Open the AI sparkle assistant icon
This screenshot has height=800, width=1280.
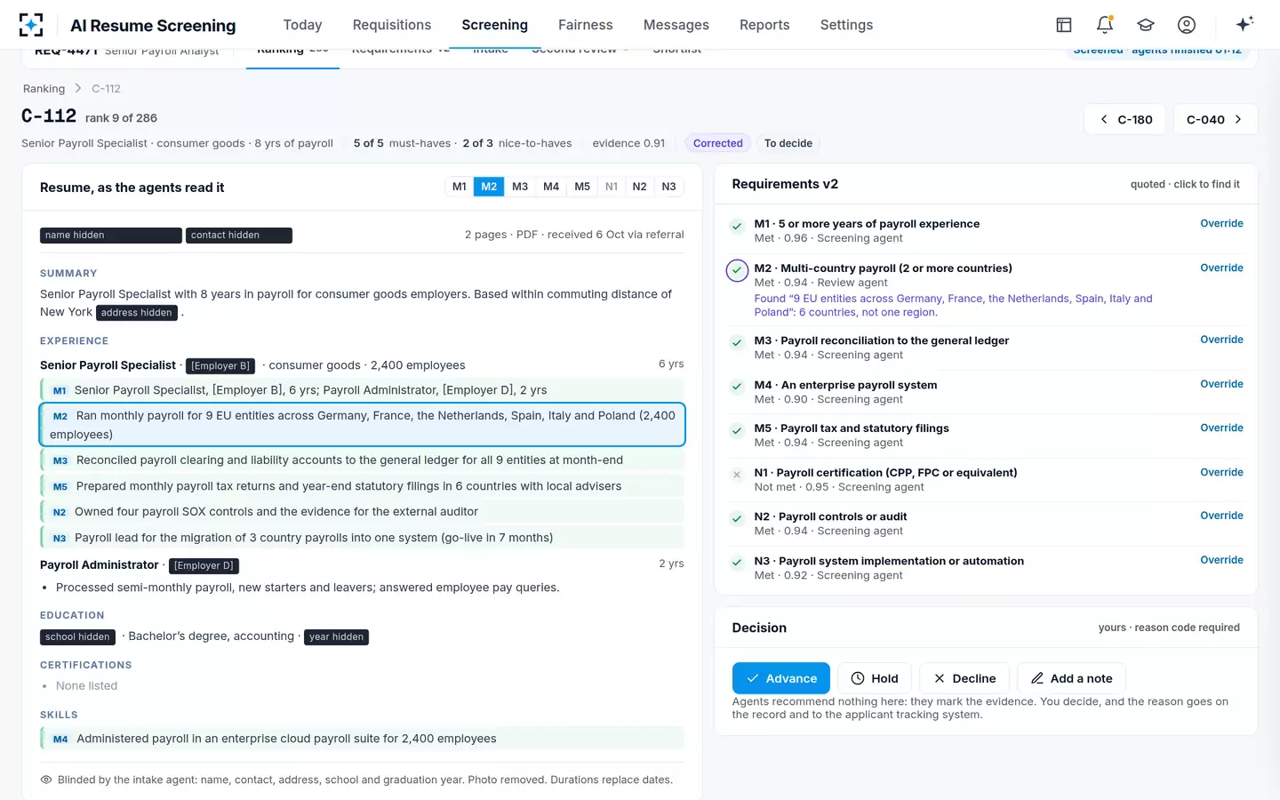tap(1244, 24)
